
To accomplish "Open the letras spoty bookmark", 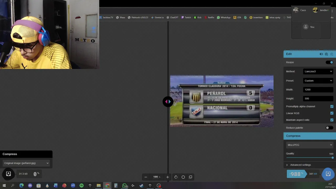I will 273,18.
